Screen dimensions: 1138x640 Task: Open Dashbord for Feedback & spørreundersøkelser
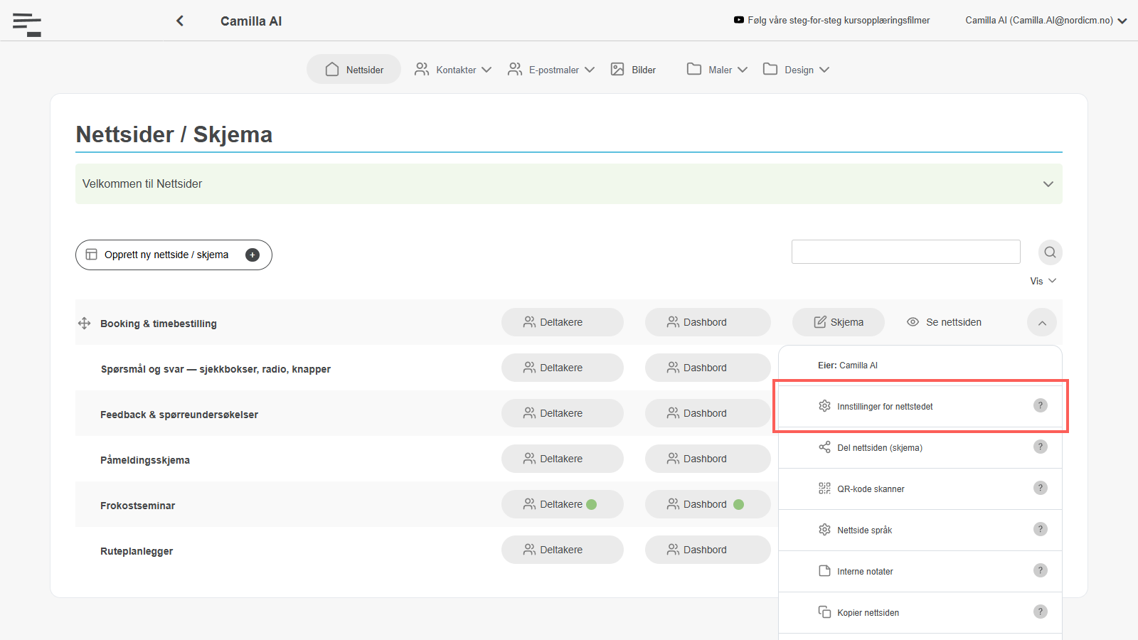[708, 413]
